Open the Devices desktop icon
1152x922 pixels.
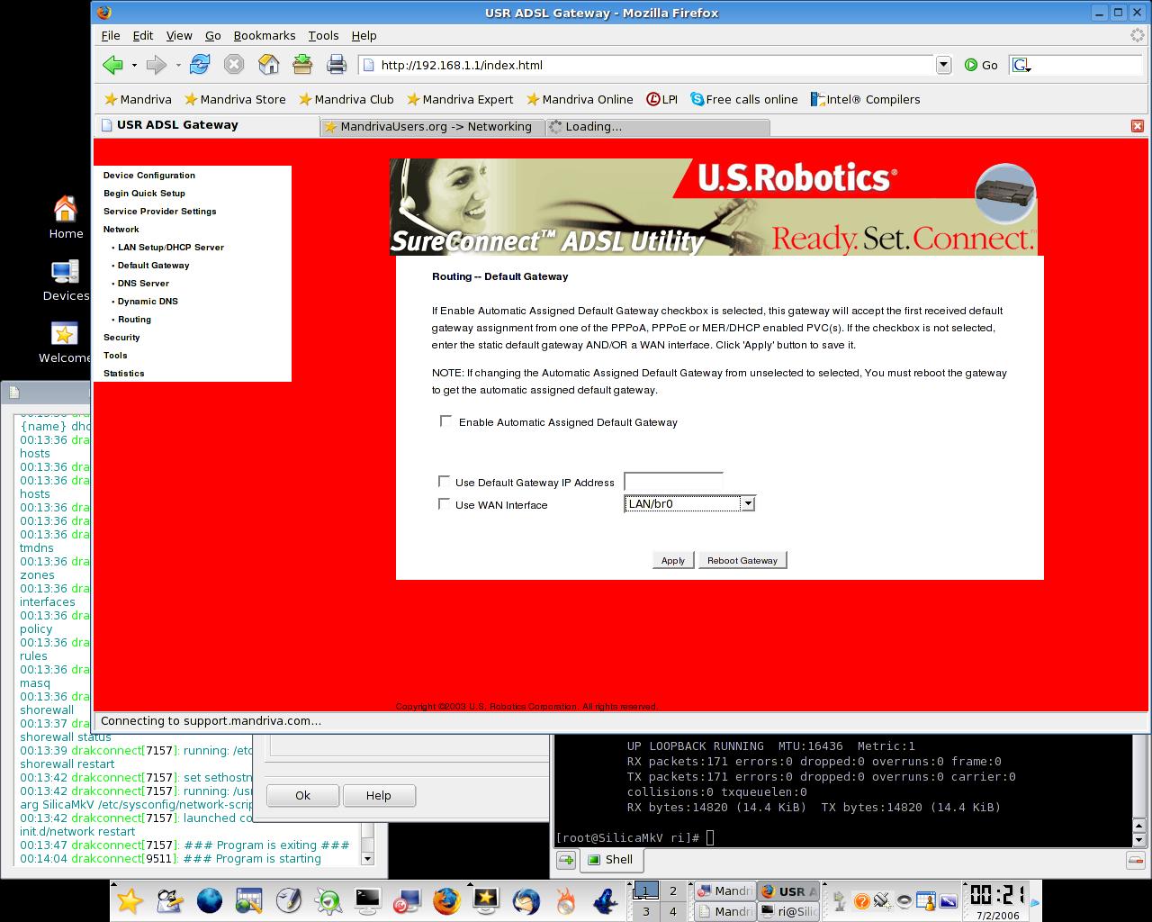click(66, 280)
